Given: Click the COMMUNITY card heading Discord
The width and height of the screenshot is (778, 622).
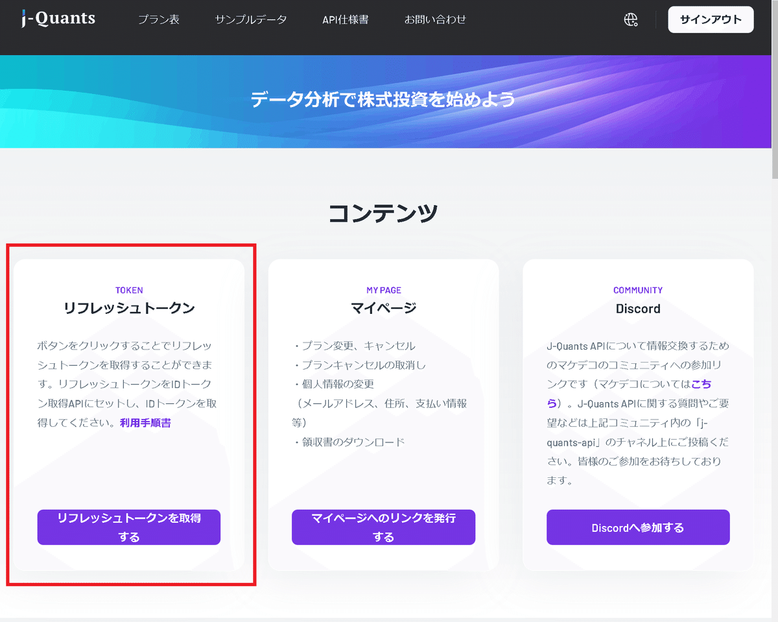Looking at the screenshot, I should 637,309.
